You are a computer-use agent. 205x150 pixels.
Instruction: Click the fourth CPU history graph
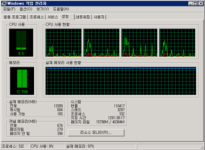[177, 43]
